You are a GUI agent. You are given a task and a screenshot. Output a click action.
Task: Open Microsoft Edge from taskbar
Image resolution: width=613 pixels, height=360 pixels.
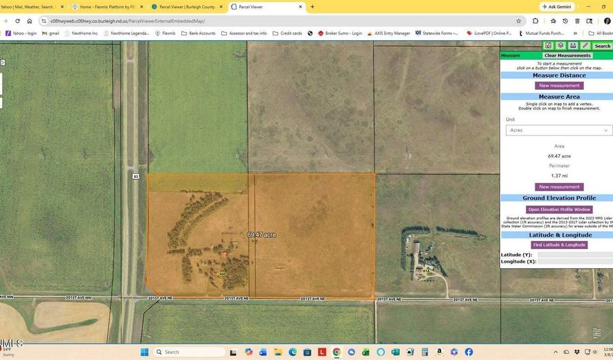[292, 353]
